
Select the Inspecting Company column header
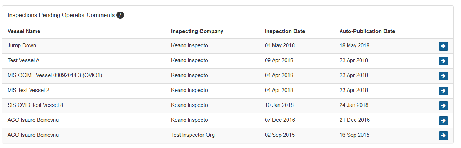[x=197, y=31]
